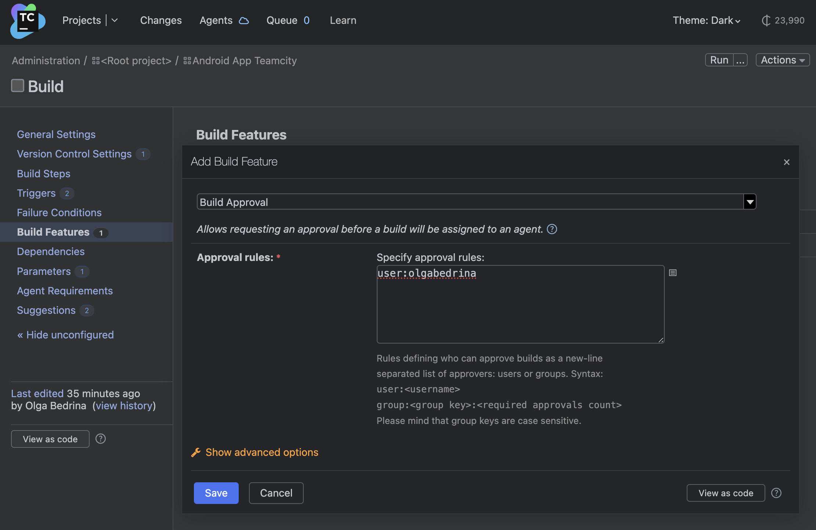
Task: Open help beside View as code button
Action: [x=101, y=439]
